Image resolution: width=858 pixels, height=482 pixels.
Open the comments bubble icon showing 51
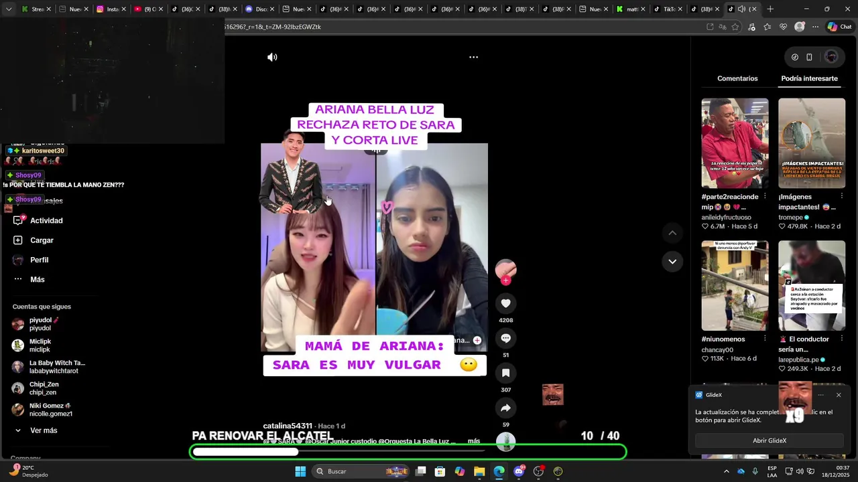[506, 338]
